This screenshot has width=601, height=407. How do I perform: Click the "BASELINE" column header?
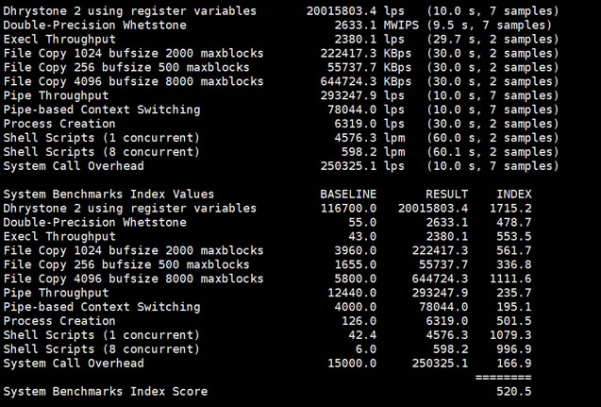(348, 194)
